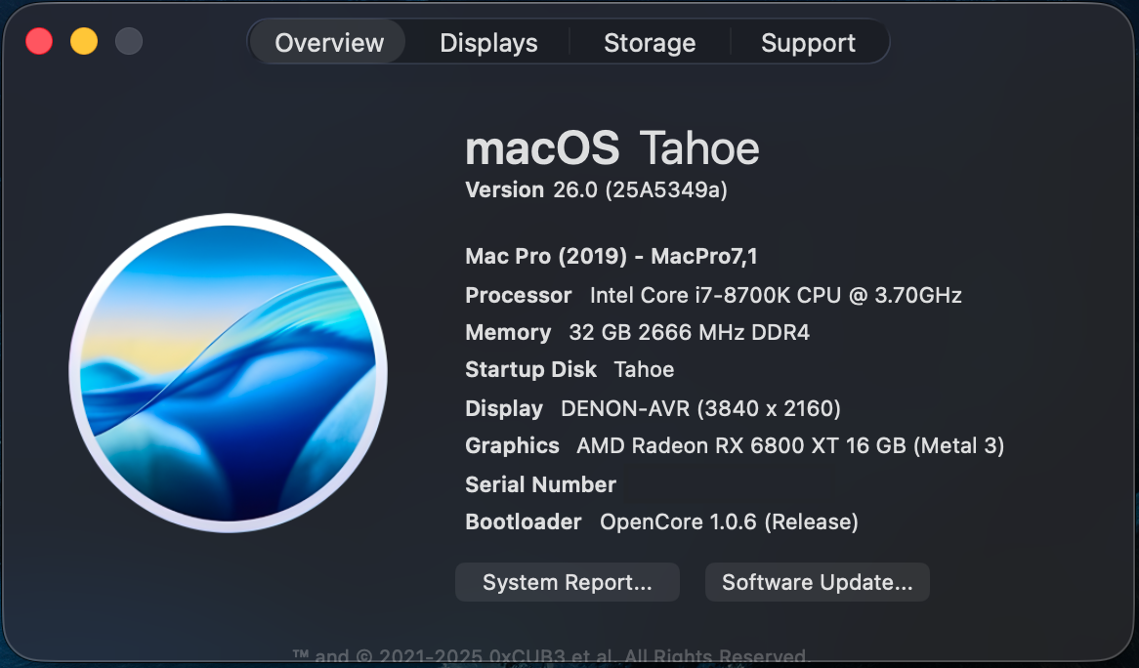Click the Serial Number label
Image resolution: width=1139 pixels, height=668 pixels.
click(540, 484)
